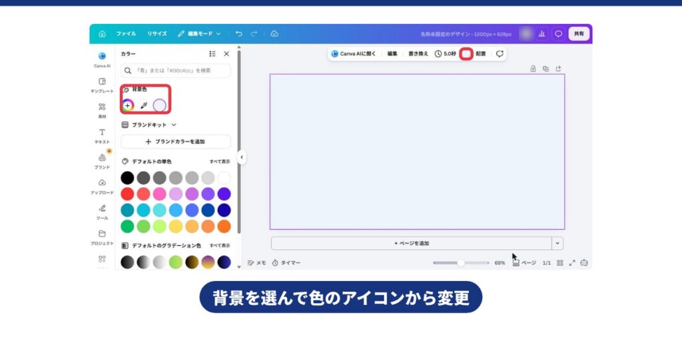Switch color panel to list view

tap(212, 54)
